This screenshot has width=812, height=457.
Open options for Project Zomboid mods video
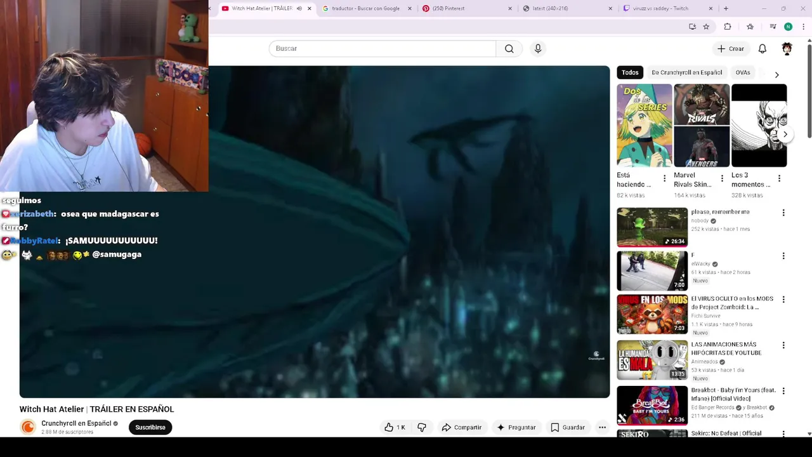(x=783, y=299)
